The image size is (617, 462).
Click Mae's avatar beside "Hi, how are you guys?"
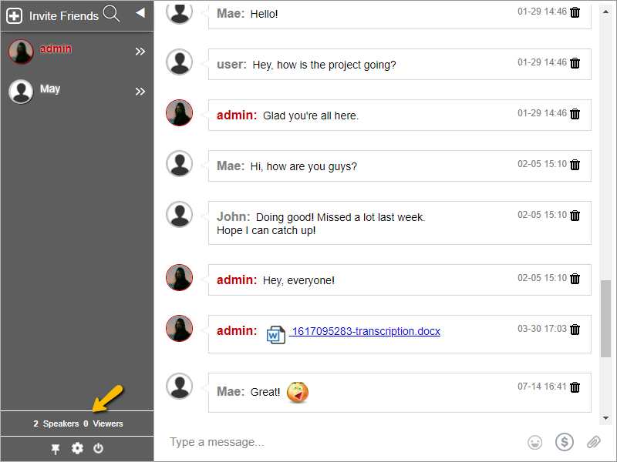tap(180, 164)
